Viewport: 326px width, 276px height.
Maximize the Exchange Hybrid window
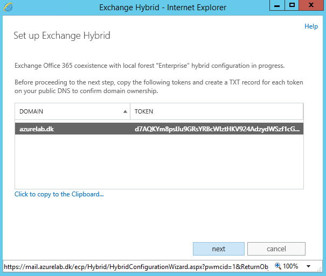click(x=292, y=5)
